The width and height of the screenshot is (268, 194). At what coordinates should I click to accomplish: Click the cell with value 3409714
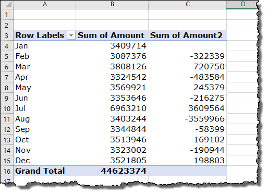112,46
